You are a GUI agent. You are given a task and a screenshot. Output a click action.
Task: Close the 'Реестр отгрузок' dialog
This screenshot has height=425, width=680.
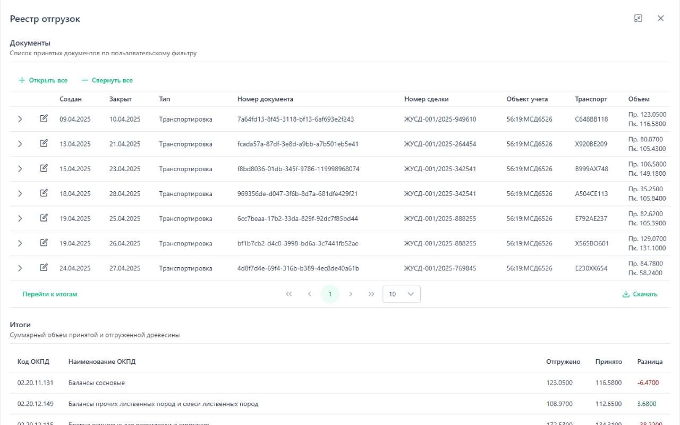(x=660, y=19)
